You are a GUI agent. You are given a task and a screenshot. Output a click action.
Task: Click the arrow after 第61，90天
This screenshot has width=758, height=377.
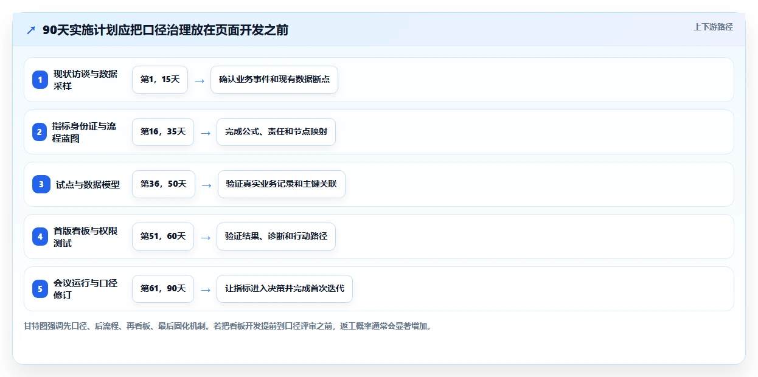(x=206, y=289)
